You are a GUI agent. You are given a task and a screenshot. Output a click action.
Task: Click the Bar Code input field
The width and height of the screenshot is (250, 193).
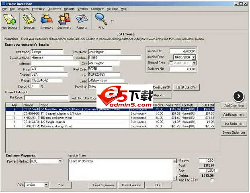(46, 98)
